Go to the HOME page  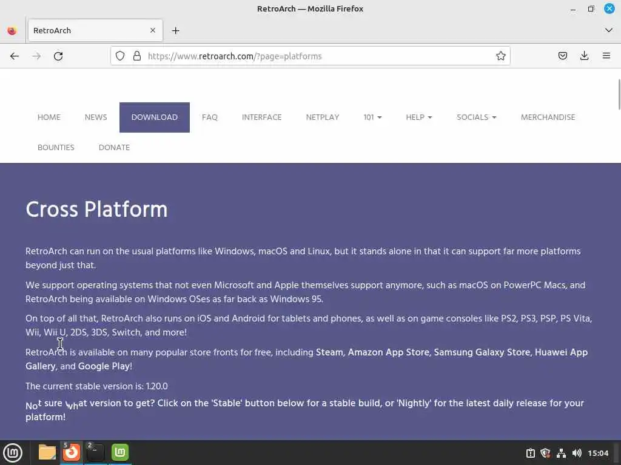point(49,117)
